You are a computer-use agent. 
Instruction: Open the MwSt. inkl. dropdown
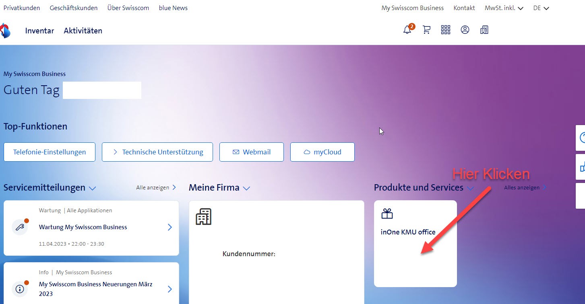504,8
